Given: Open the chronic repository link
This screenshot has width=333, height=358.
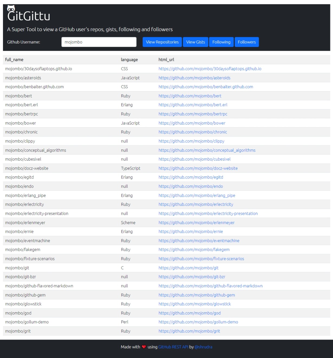Looking at the screenshot, I should point(193,132).
